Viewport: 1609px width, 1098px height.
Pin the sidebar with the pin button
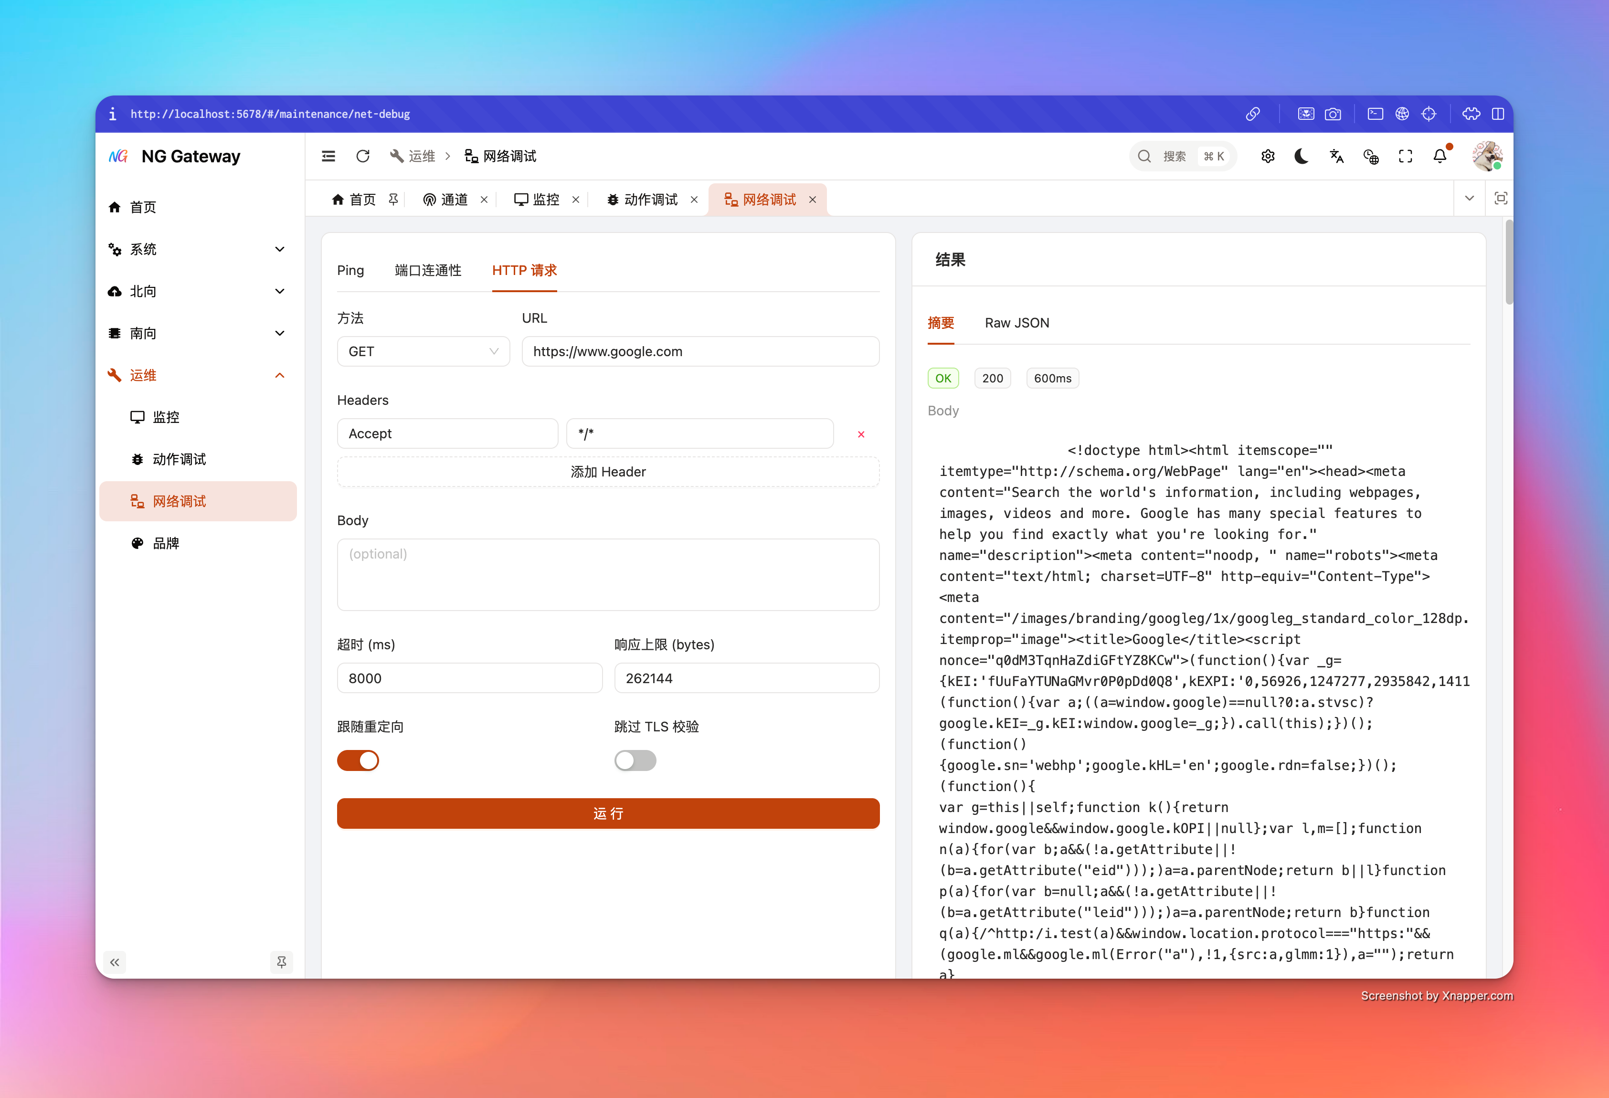point(281,961)
